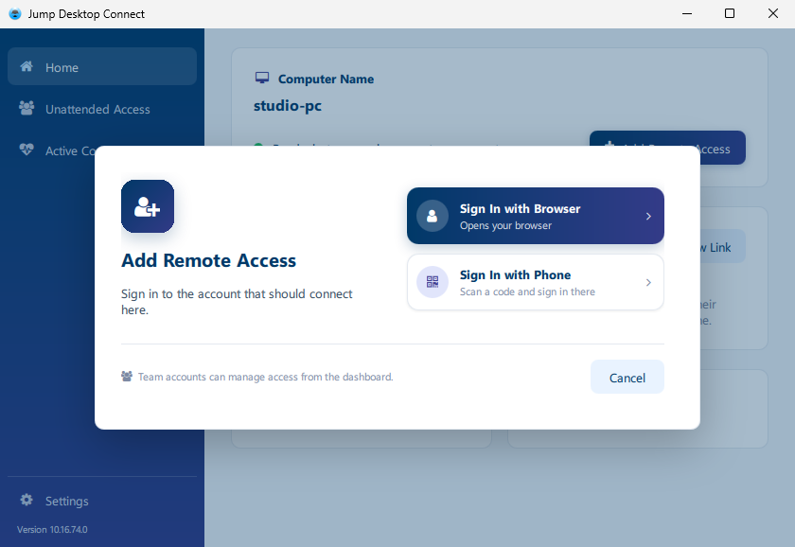Click 'Opens your browser' subtitle
Image resolution: width=795 pixels, height=547 pixels.
(x=505, y=225)
